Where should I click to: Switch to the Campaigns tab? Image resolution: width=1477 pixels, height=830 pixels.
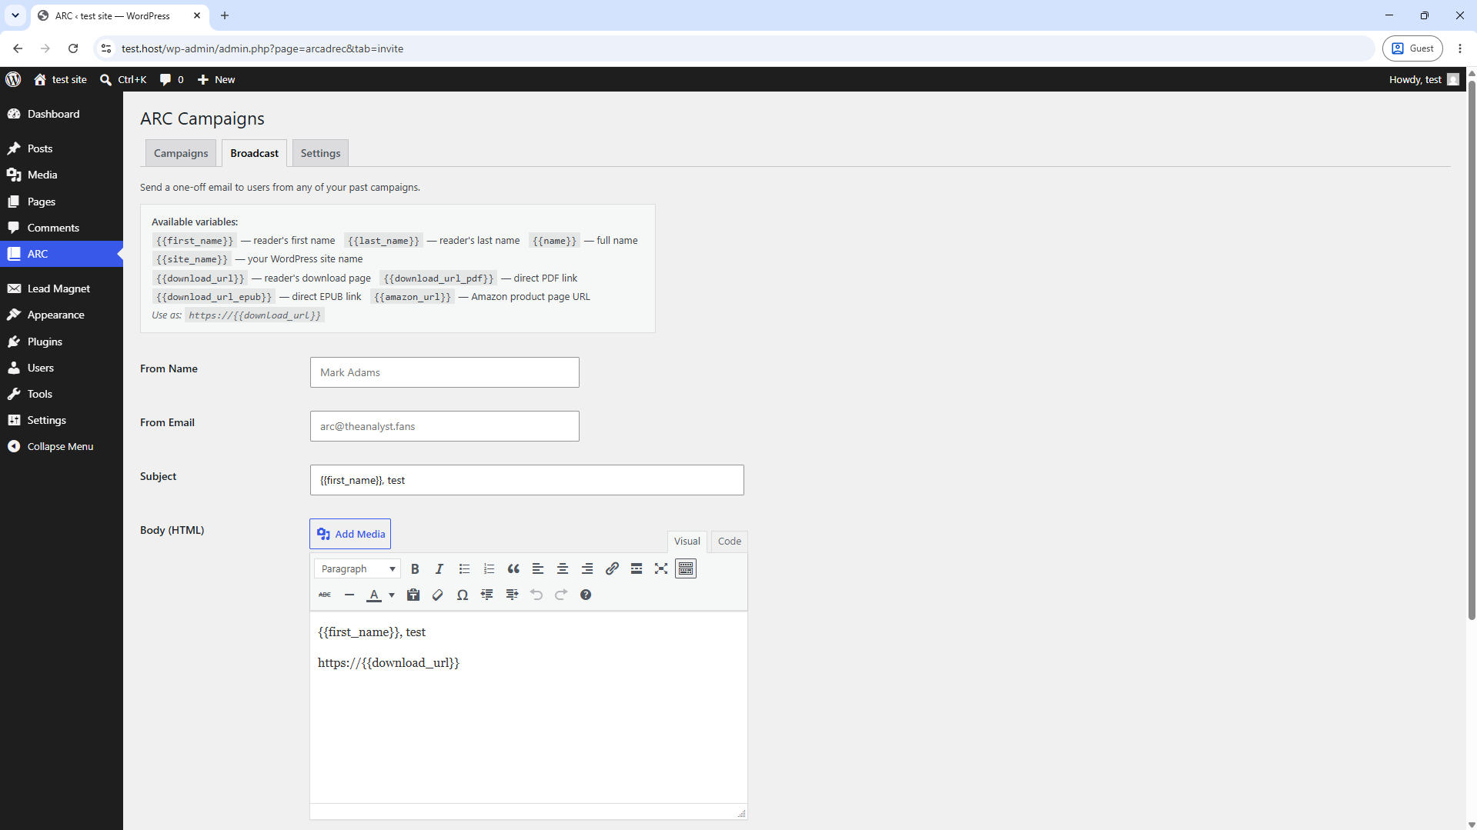point(181,153)
